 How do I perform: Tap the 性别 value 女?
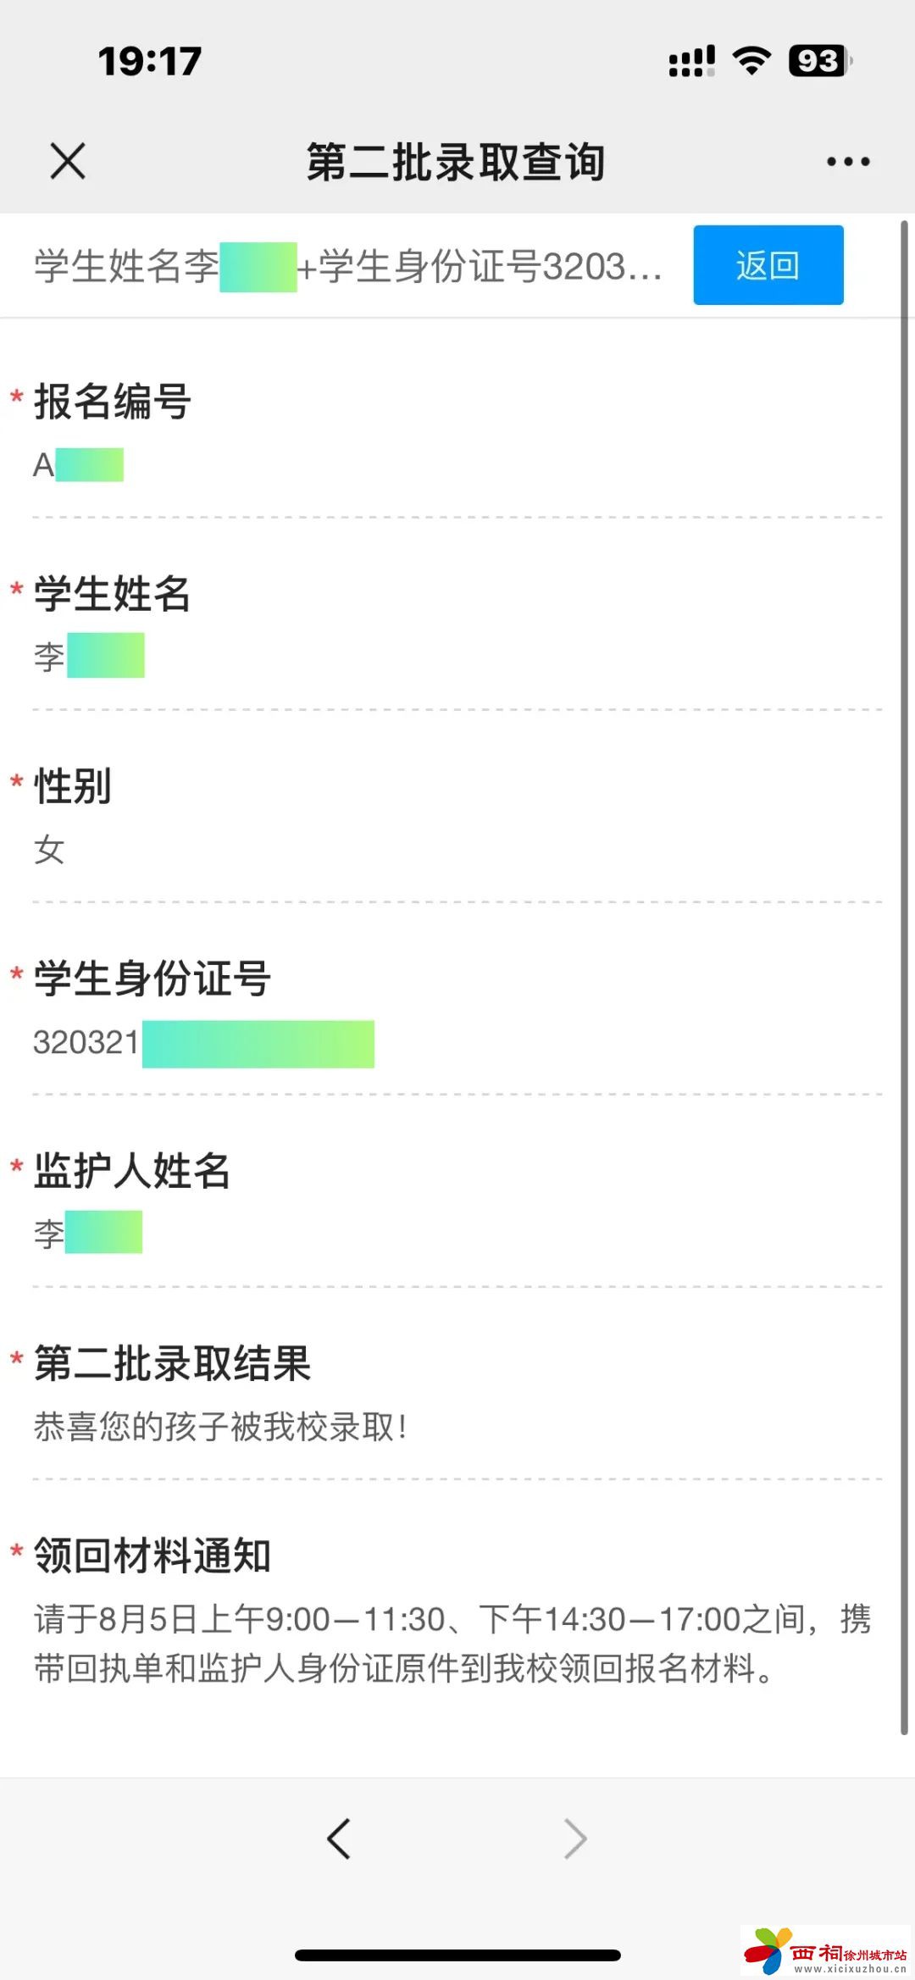coord(49,850)
